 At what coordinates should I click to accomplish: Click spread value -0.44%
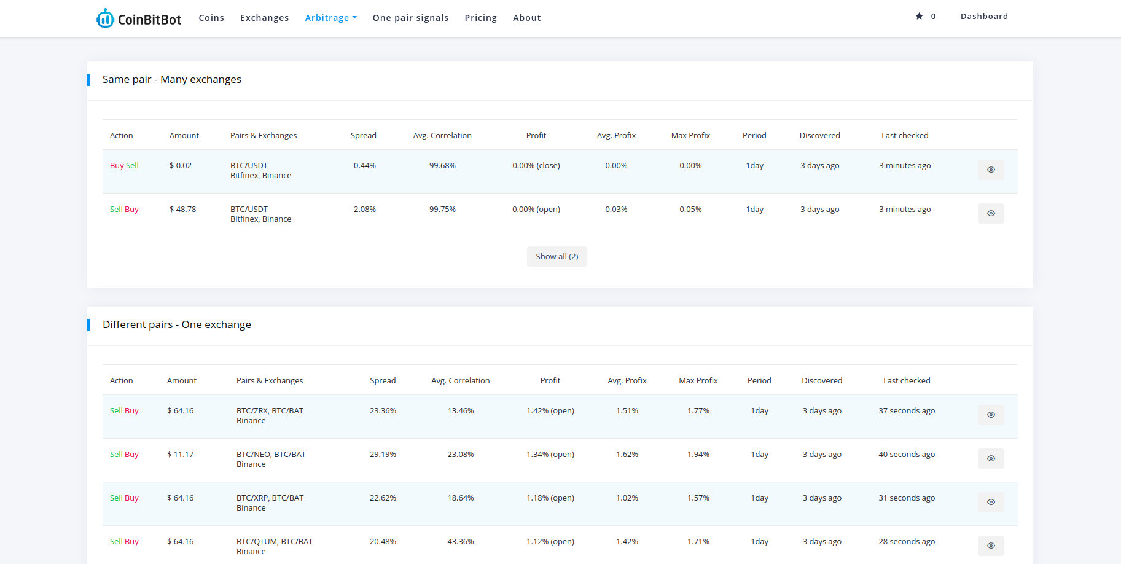pyautogui.click(x=364, y=166)
